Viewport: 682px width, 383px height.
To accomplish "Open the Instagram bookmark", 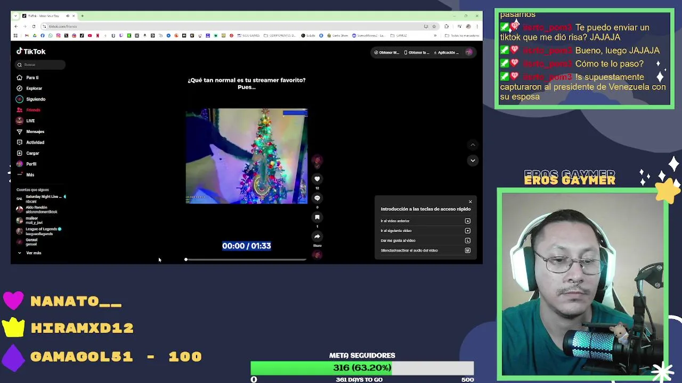I will [x=59, y=36].
